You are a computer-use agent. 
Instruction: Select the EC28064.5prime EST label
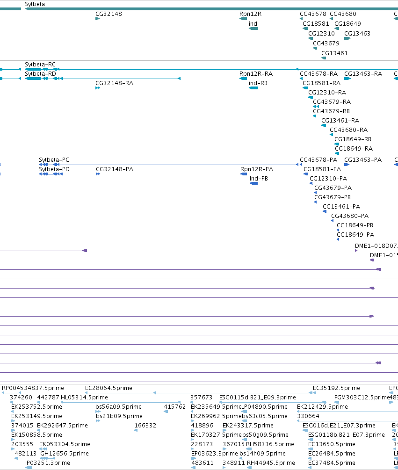coord(109,388)
